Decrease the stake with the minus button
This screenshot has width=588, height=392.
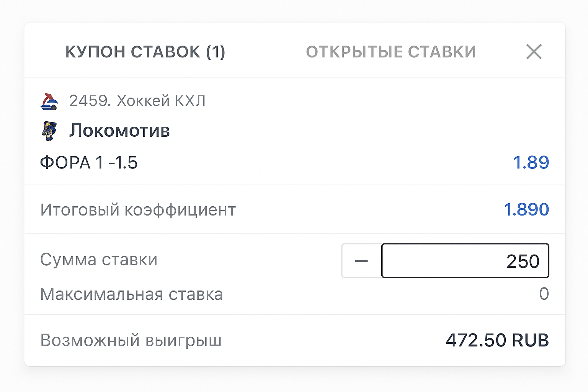[x=361, y=261]
